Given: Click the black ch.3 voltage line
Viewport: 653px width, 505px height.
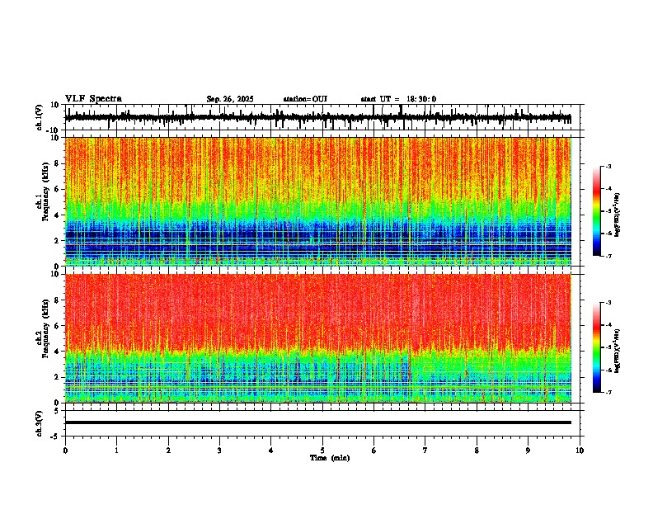Looking at the screenshot, I should [x=318, y=422].
